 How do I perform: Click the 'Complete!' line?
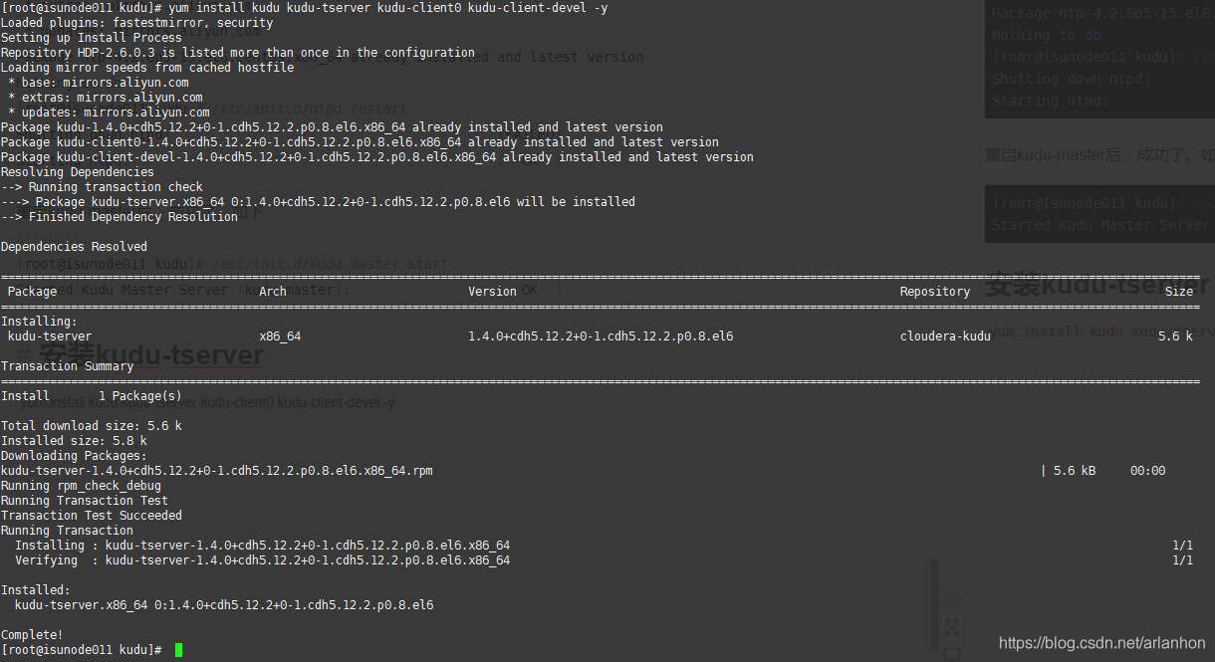coord(32,635)
